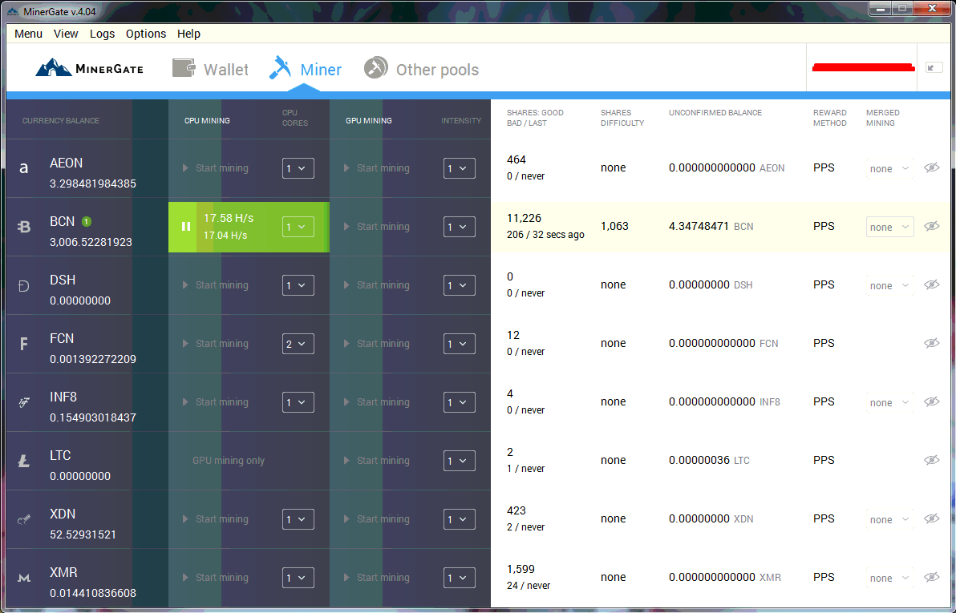Click the Wallet icon
Image resolution: width=956 pixels, height=613 pixels.
[183, 68]
